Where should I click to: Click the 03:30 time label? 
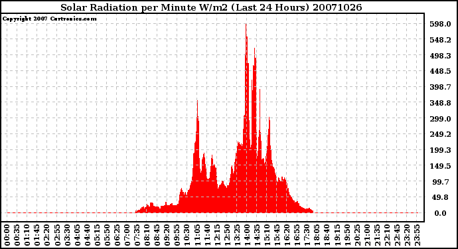pyautogui.click(x=67, y=235)
